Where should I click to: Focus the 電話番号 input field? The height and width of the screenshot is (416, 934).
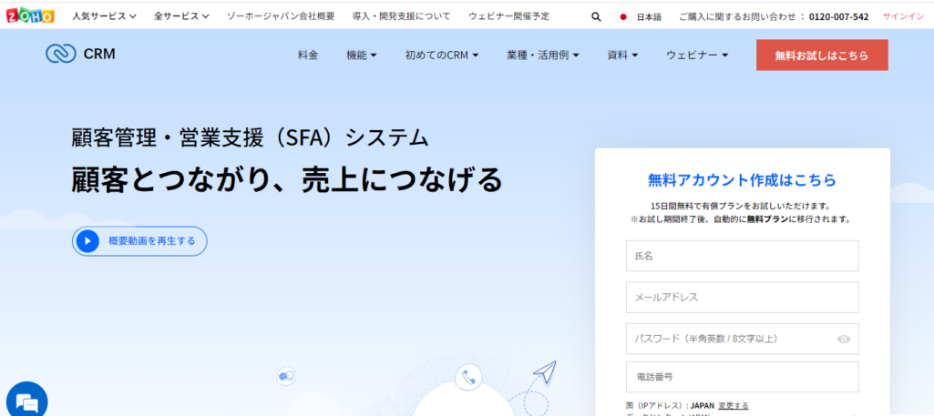[x=743, y=377]
